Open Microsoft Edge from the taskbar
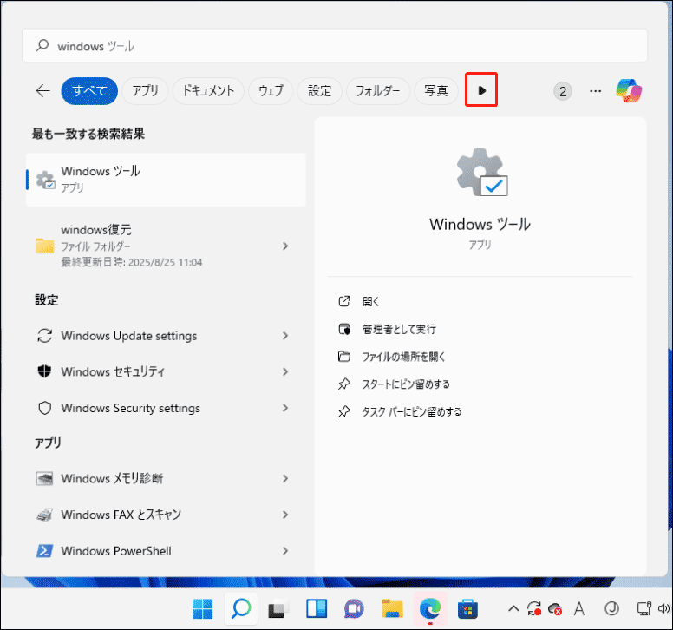Image resolution: width=673 pixels, height=630 pixels. [430, 608]
